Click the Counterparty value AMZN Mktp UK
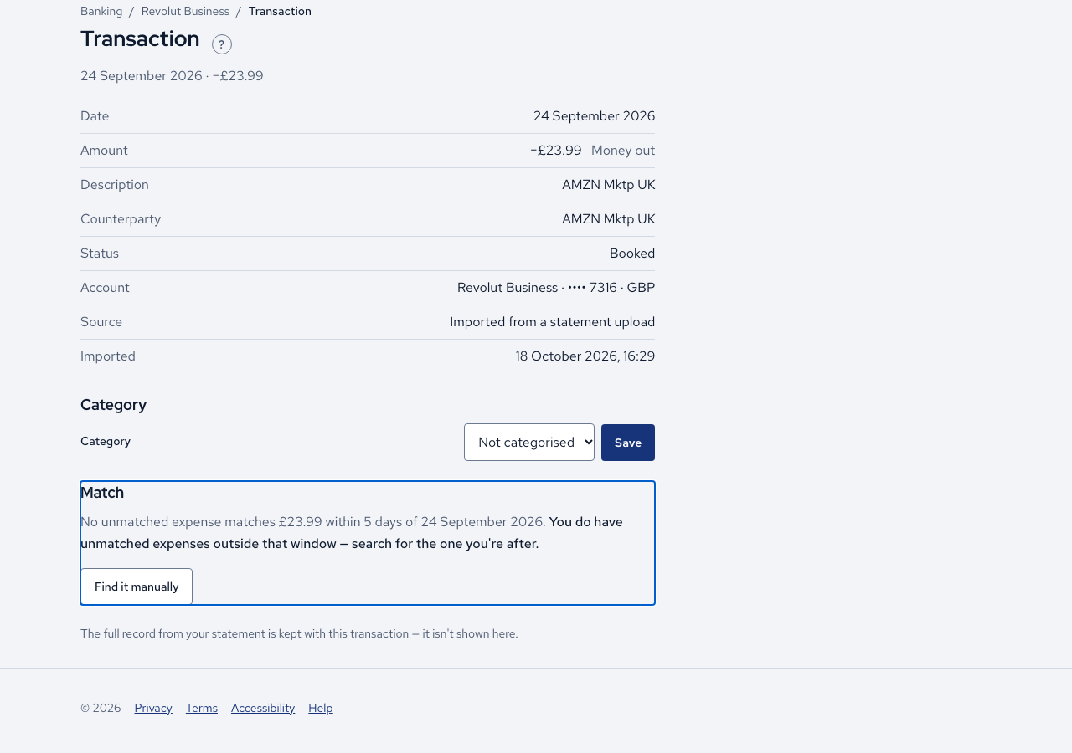This screenshot has width=1072, height=753. 609,219
